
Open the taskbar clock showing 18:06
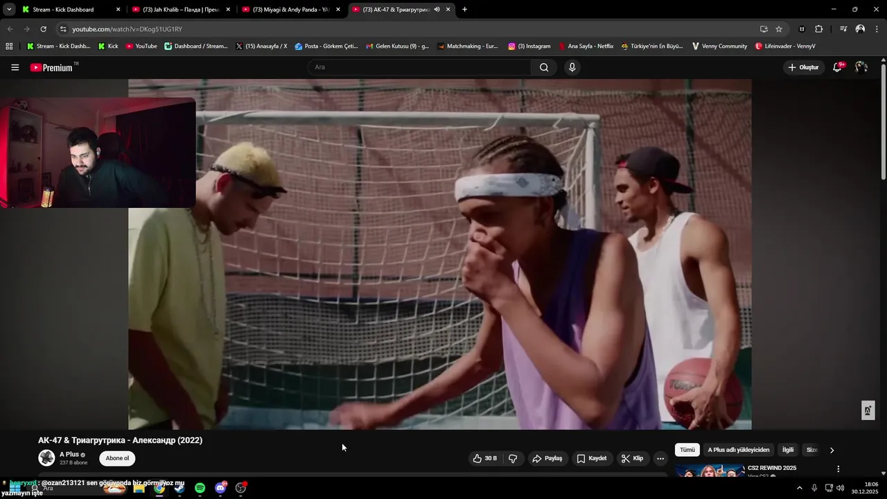point(864,488)
